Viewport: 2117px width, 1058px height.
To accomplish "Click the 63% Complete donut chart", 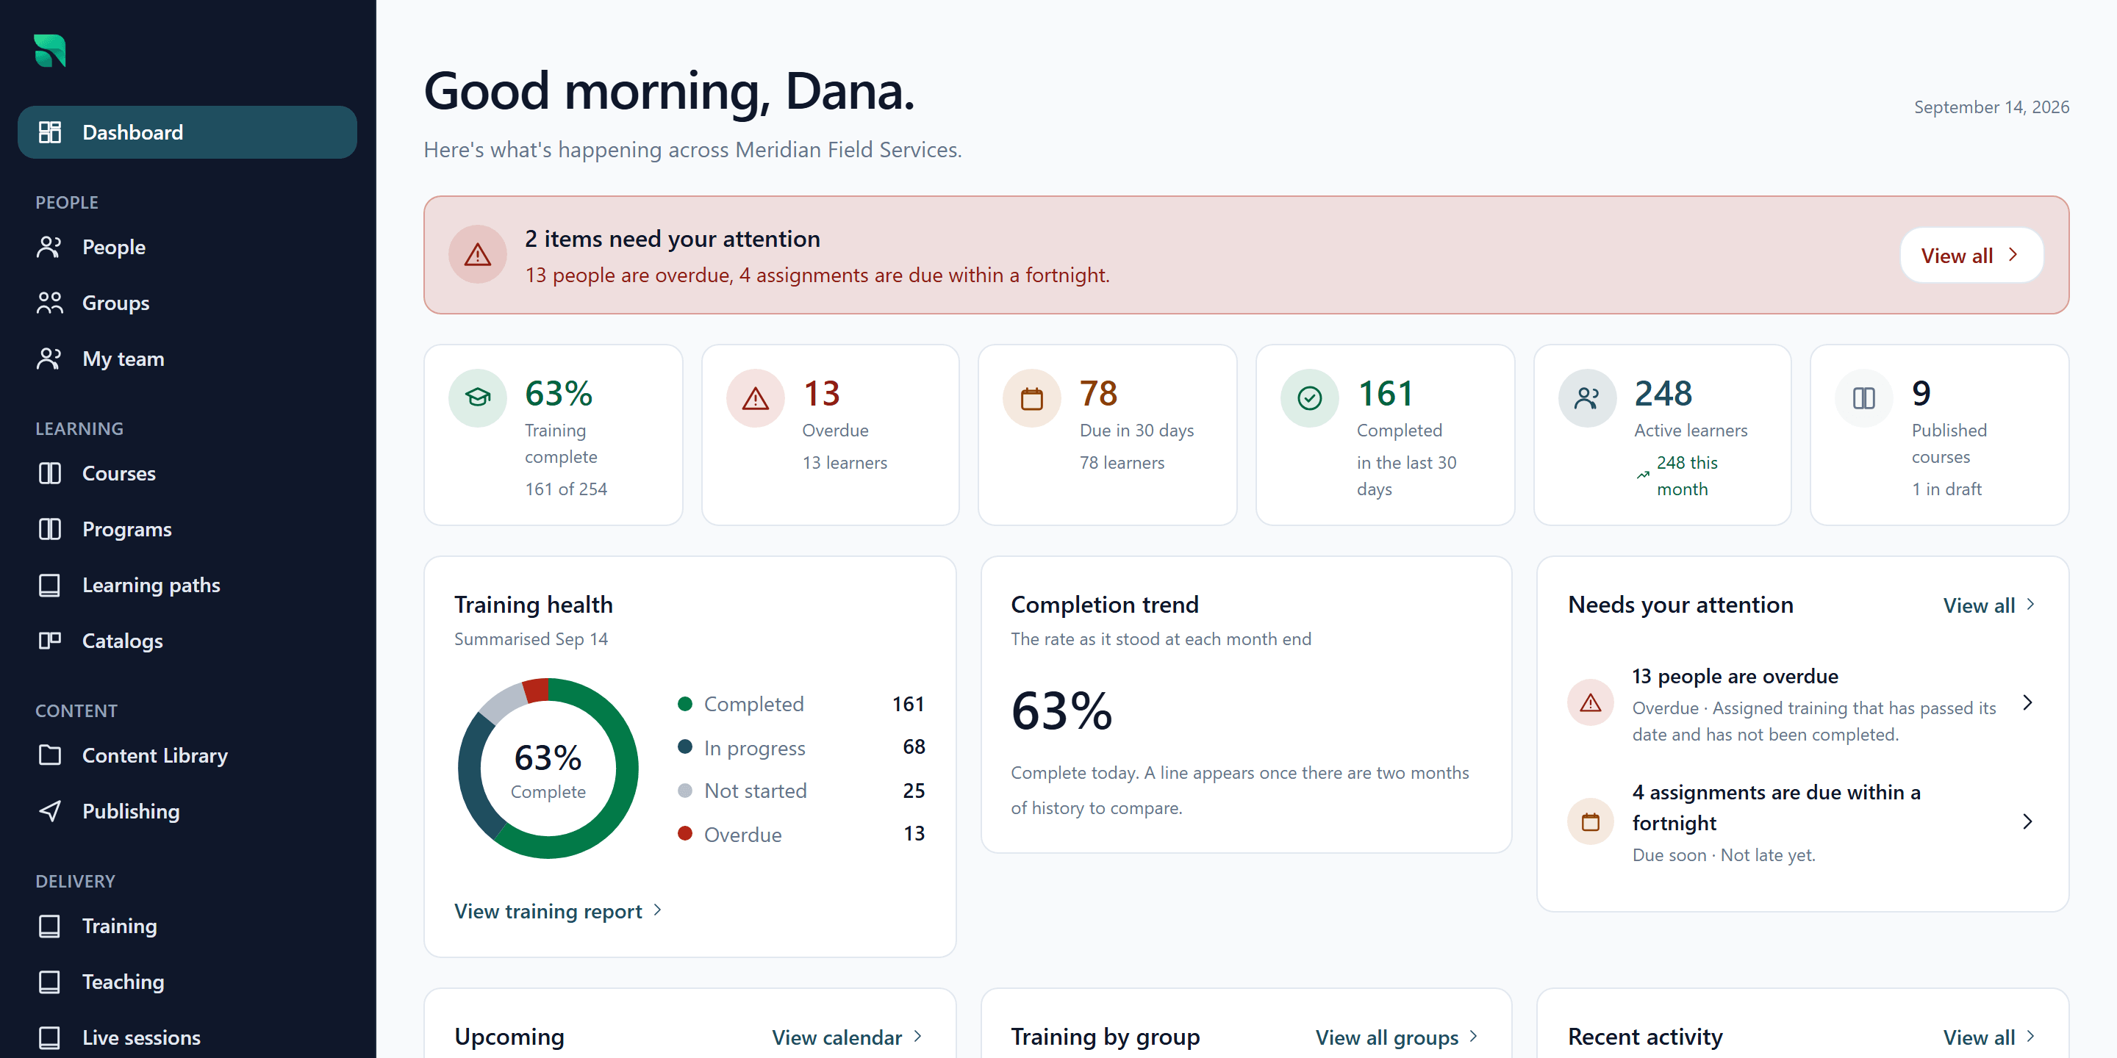I will click(548, 769).
